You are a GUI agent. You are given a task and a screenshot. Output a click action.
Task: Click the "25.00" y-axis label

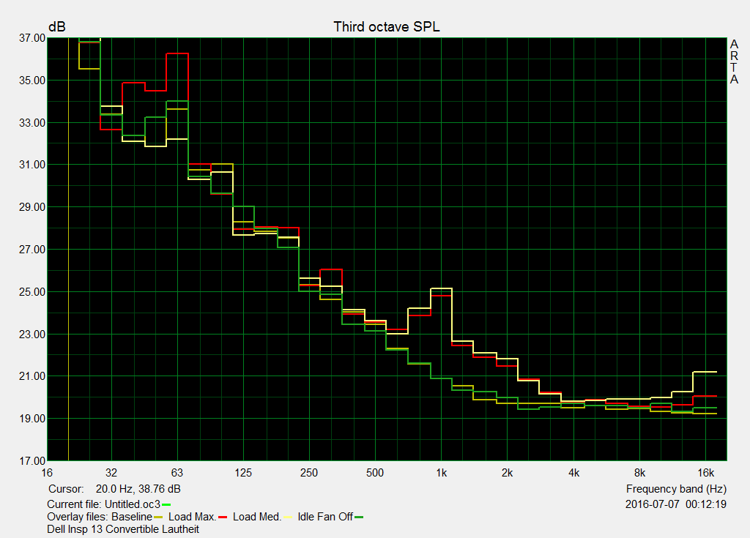[x=32, y=292]
